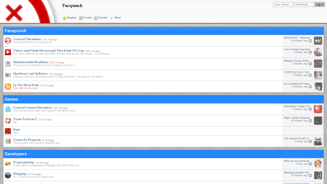Click the Events calendar icon
327x184 pixels.
pos(81,18)
